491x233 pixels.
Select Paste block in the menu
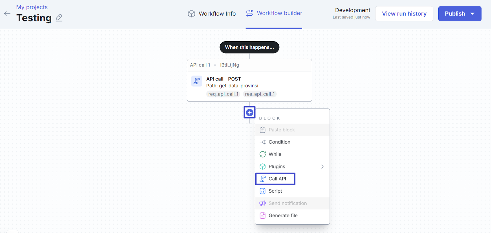point(281,130)
